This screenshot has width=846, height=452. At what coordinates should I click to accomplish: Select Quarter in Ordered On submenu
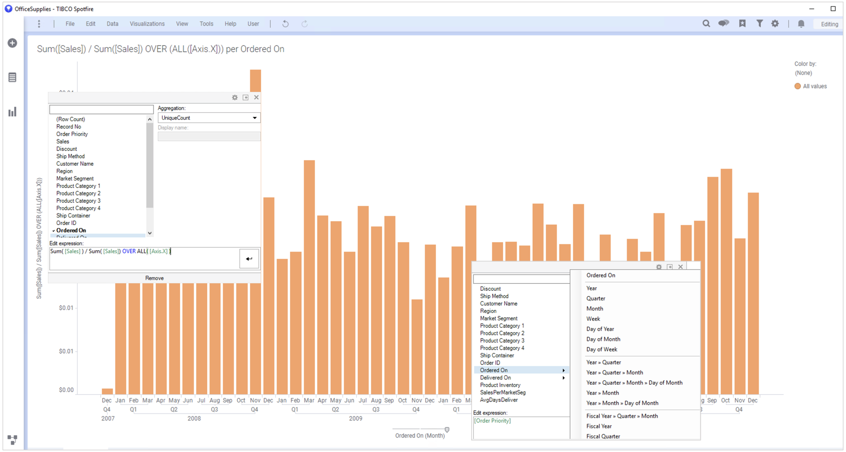point(596,299)
